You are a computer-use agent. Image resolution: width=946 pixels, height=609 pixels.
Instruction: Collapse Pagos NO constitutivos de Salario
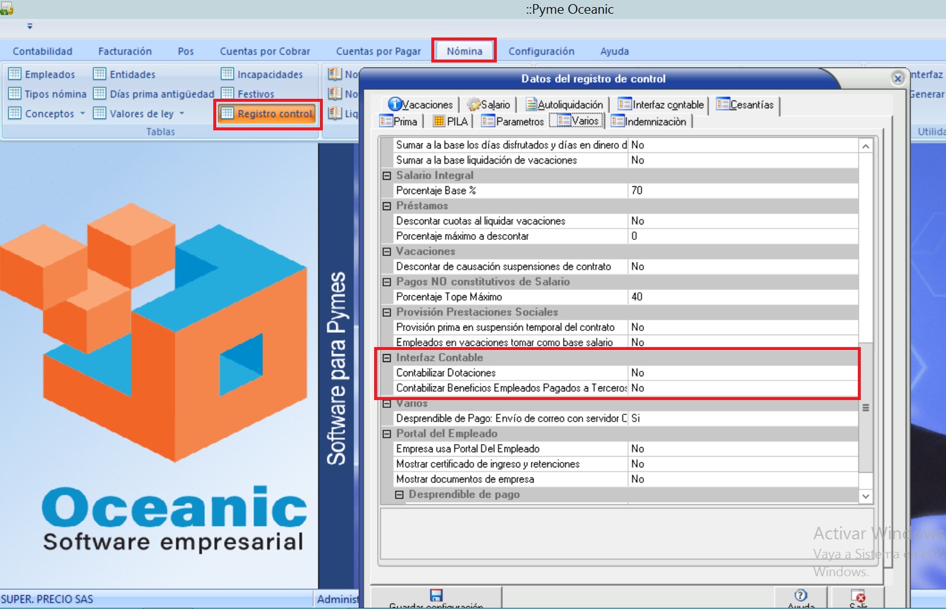[387, 282]
